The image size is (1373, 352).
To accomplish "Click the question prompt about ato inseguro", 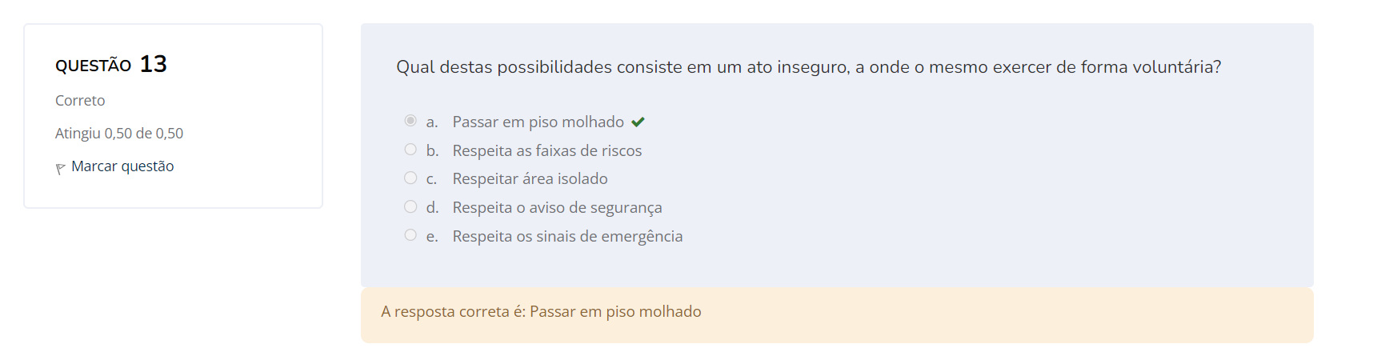I will (808, 67).
